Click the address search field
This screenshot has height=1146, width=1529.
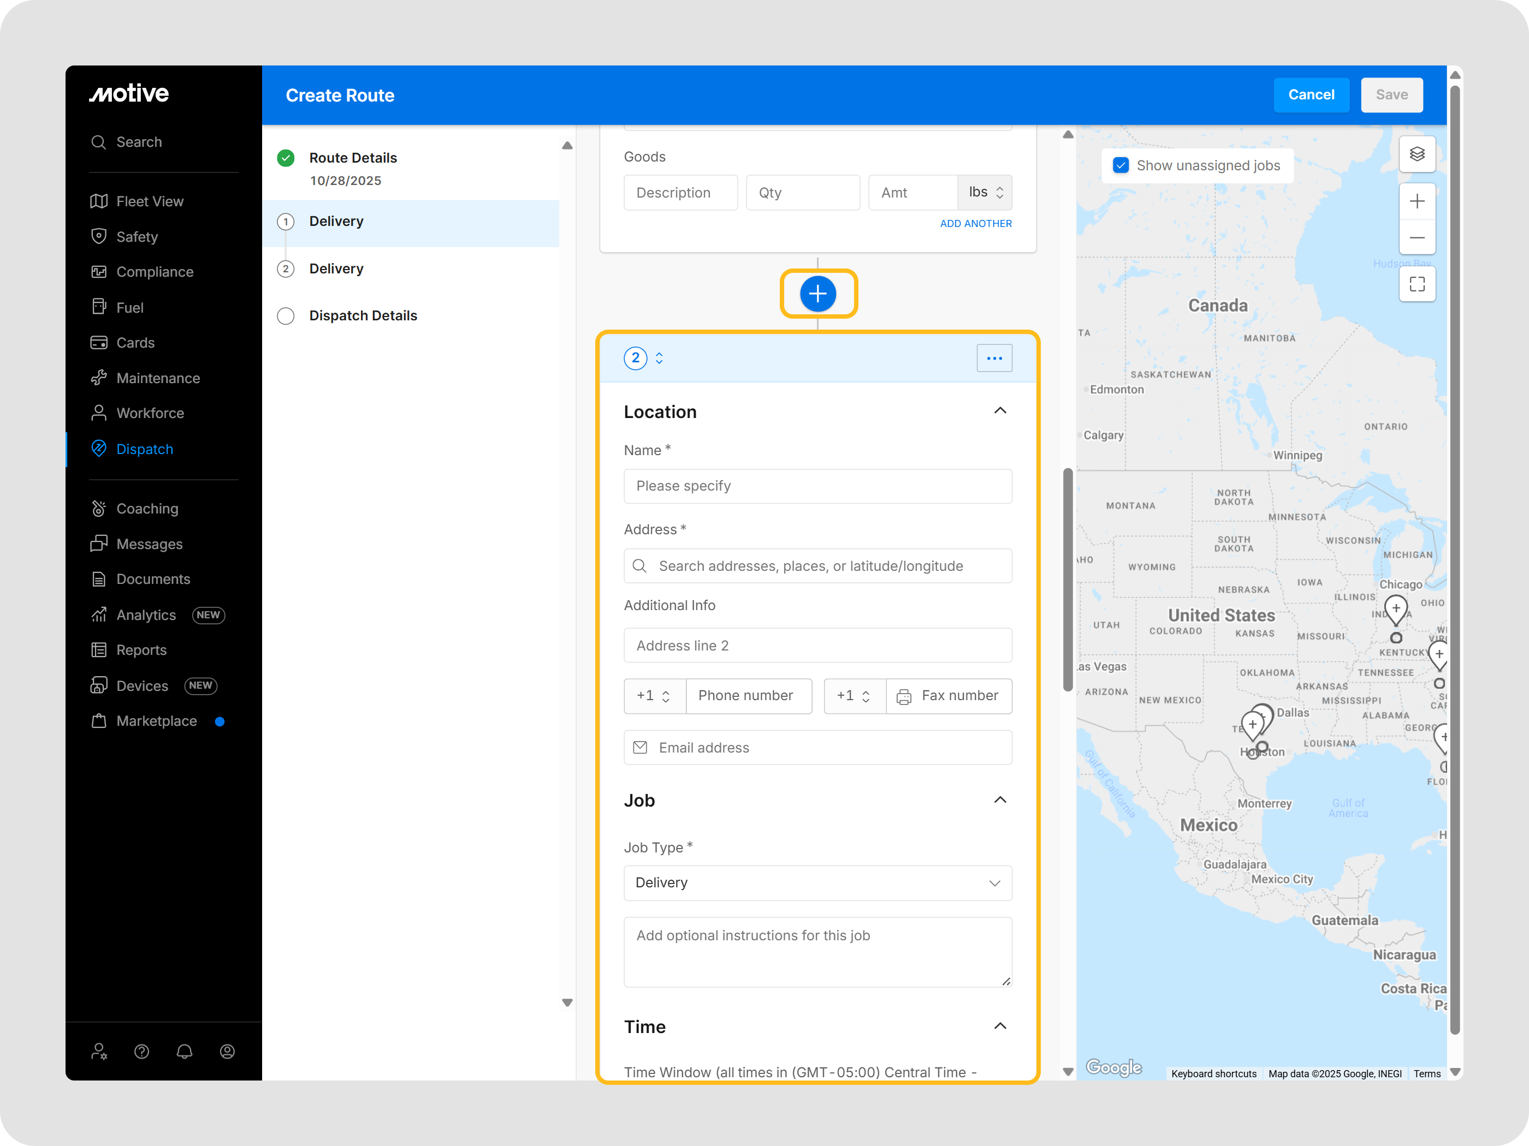(817, 566)
